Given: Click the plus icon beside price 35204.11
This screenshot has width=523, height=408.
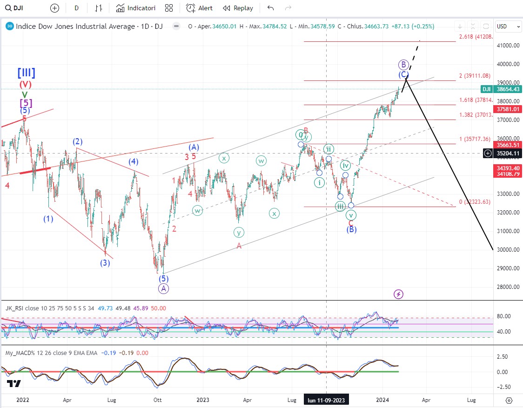Looking at the screenshot, I should (x=488, y=154).
